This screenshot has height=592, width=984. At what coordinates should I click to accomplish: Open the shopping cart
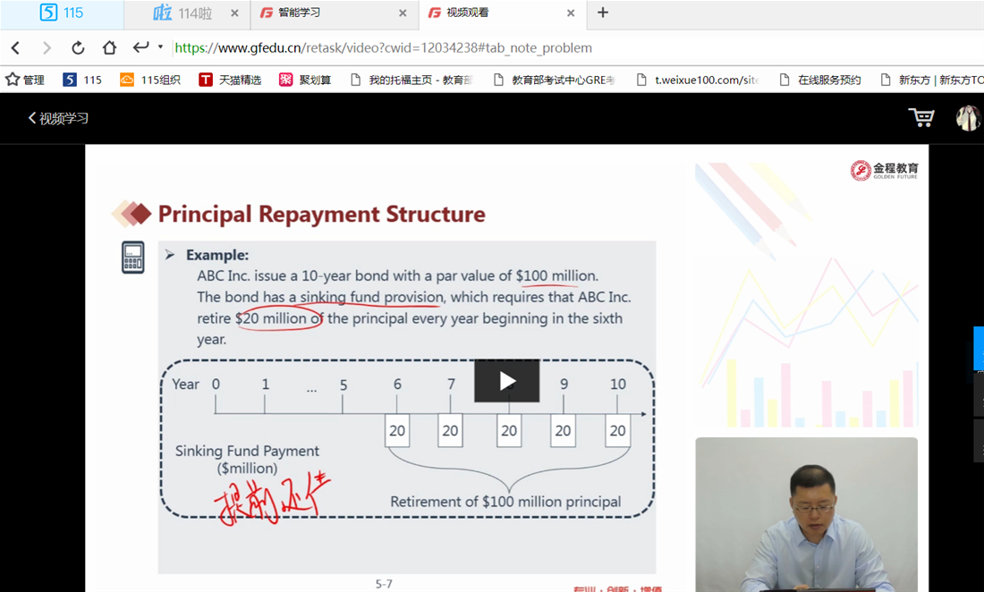(x=920, y=117)
